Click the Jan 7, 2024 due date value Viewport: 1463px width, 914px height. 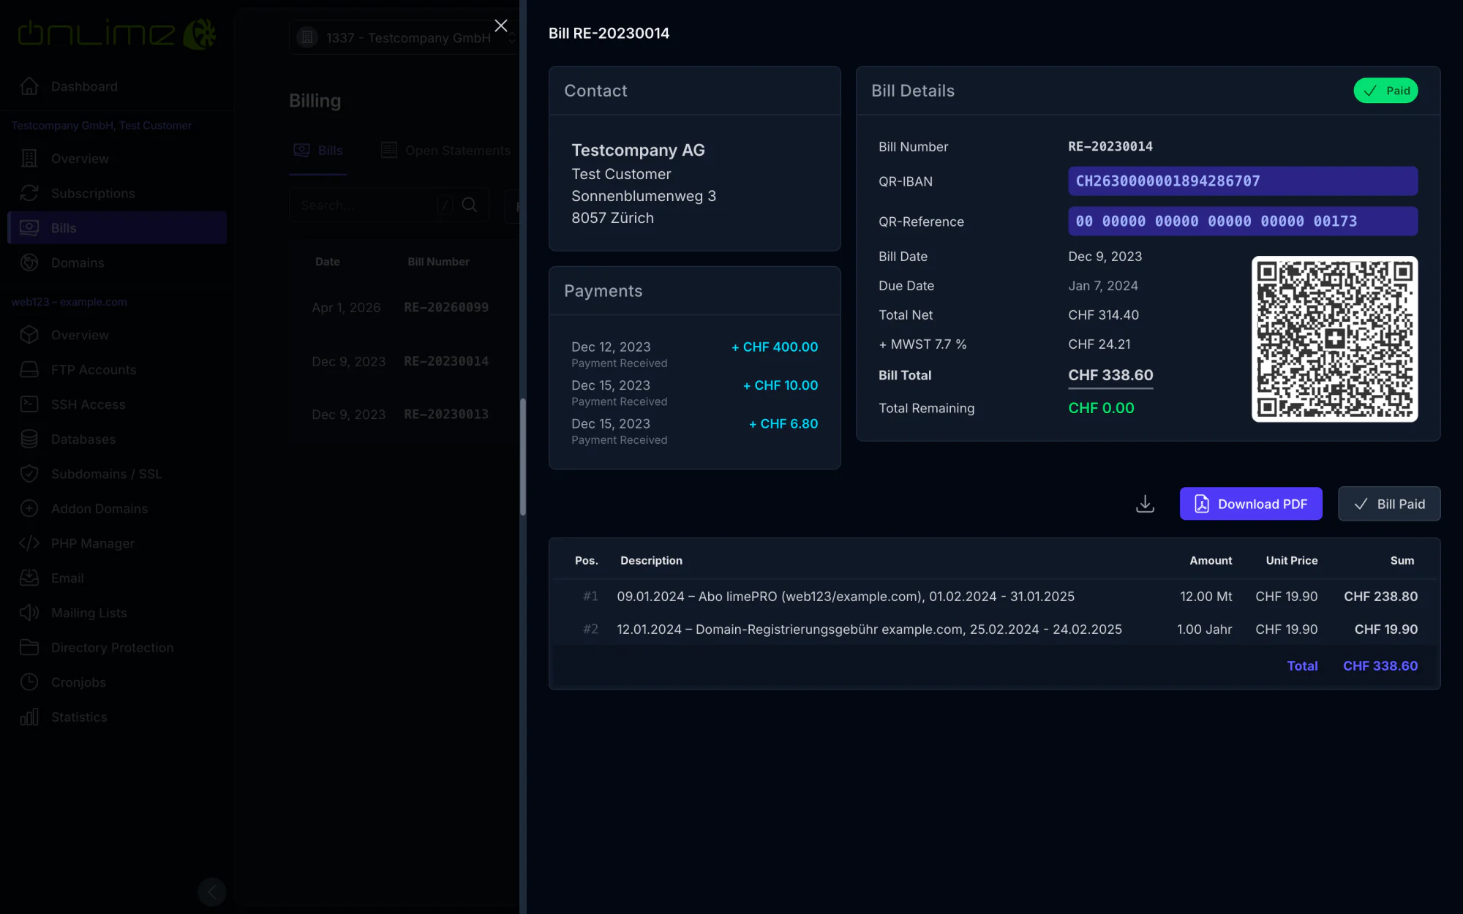tap(1103, 286)
